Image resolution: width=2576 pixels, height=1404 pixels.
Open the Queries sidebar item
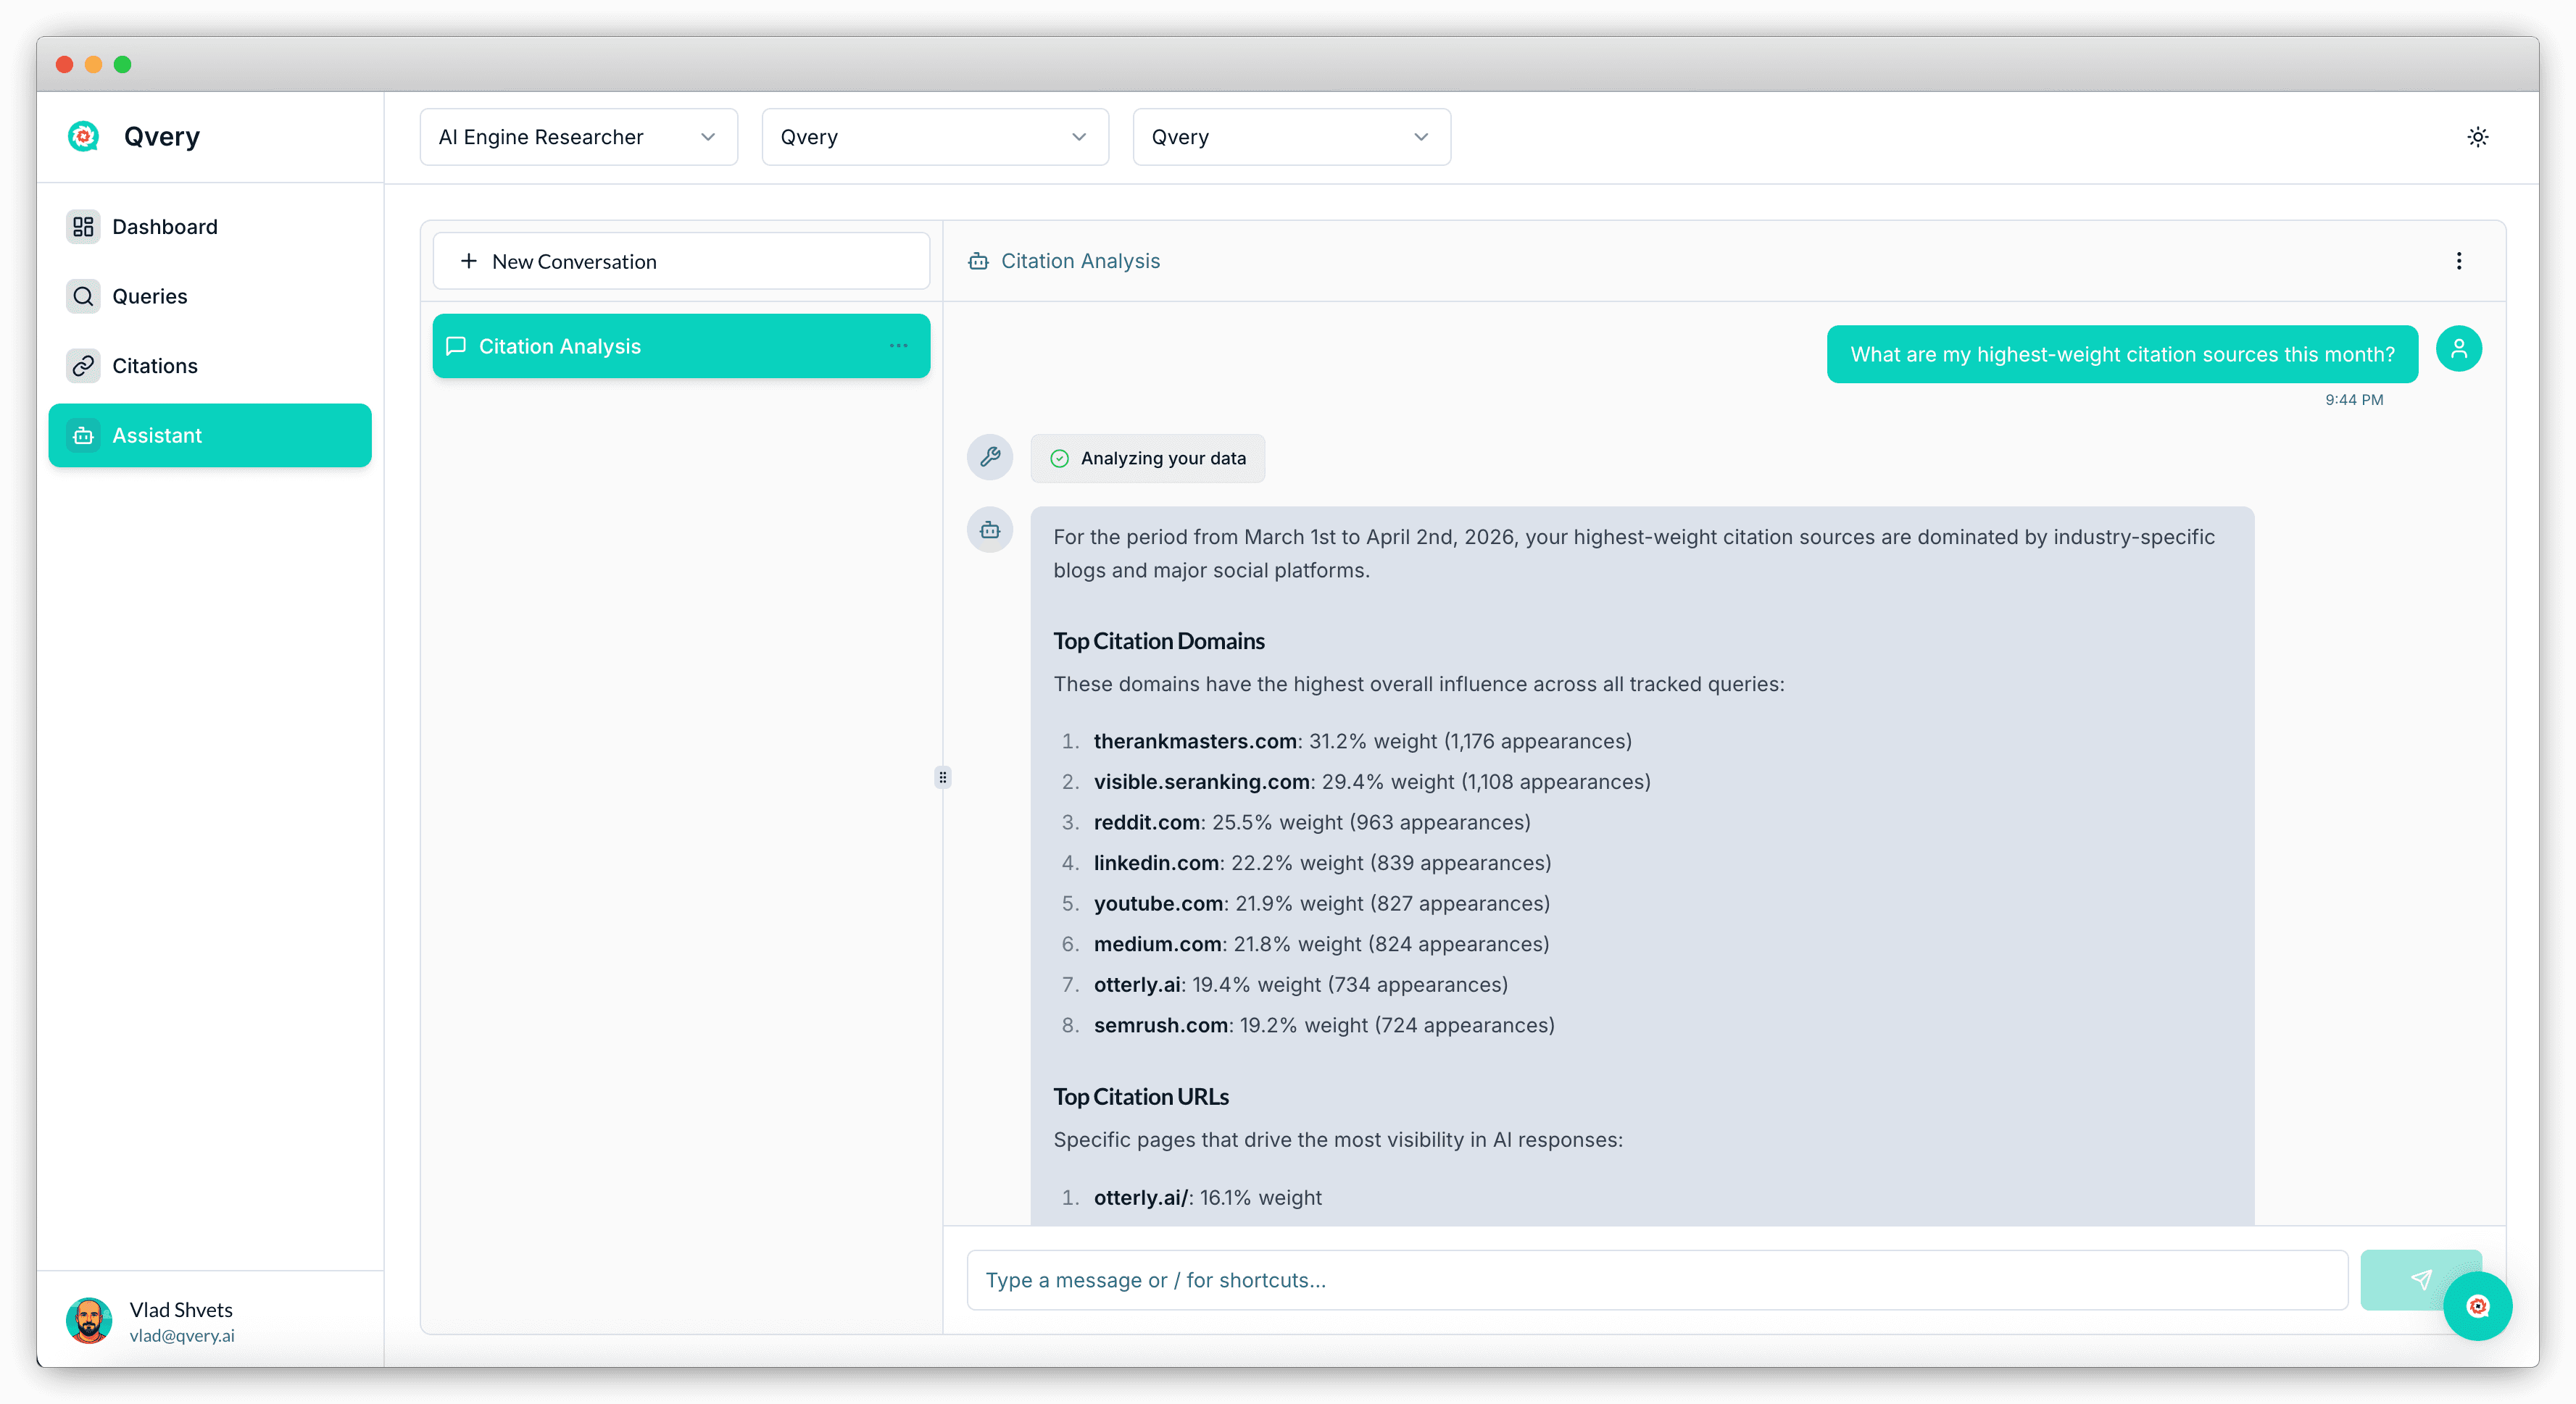coord(150,296)
